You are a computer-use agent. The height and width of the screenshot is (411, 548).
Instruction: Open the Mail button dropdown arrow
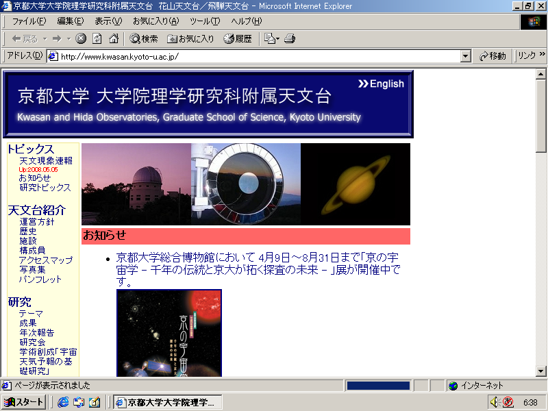[x=278, y=39]
